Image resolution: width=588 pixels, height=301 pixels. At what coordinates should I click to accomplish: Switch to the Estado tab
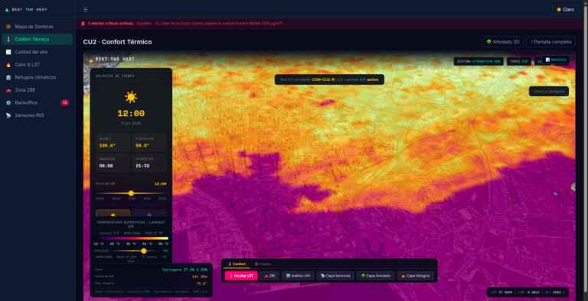263,264
